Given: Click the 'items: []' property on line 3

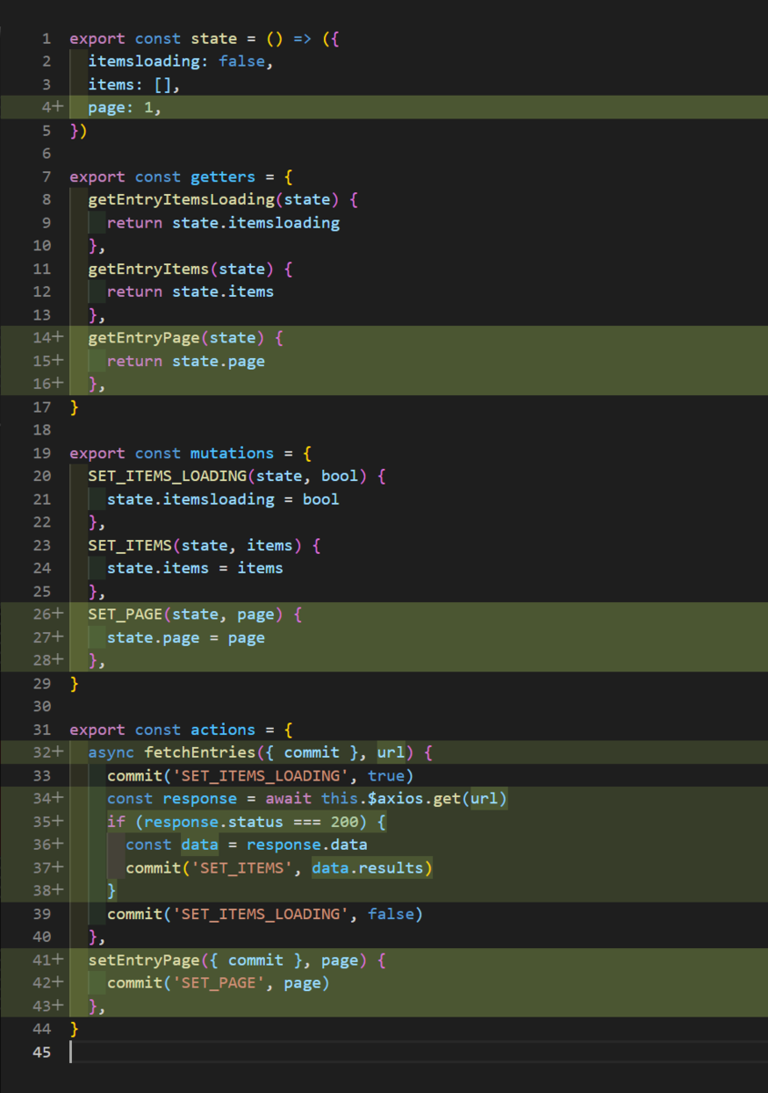Looking at the screenshot, I should [x=130, y=85].
